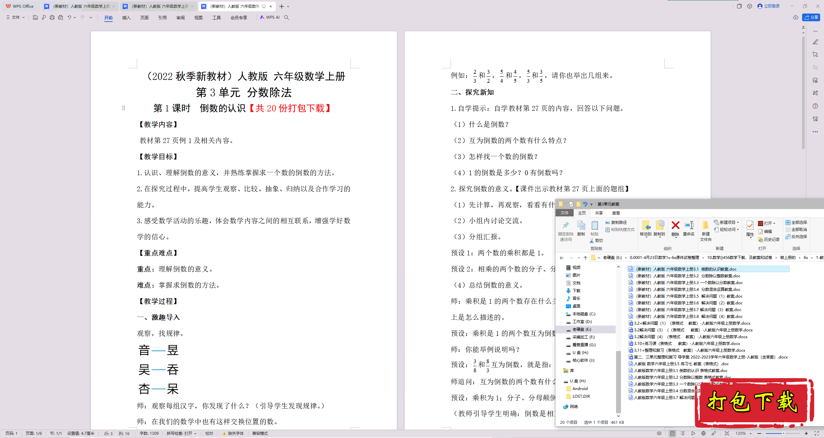Click the fit-page icon left of 120%

(727, 433)
